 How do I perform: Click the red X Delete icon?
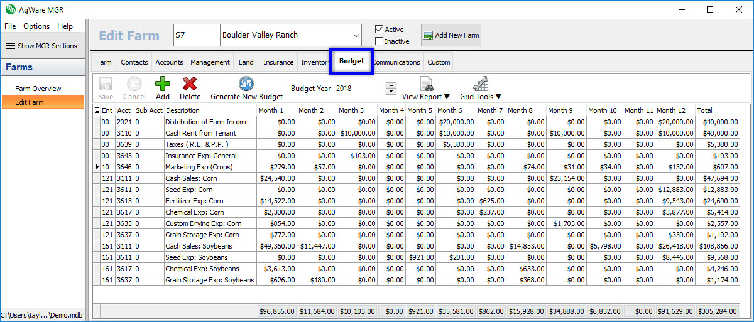(190, 84)
